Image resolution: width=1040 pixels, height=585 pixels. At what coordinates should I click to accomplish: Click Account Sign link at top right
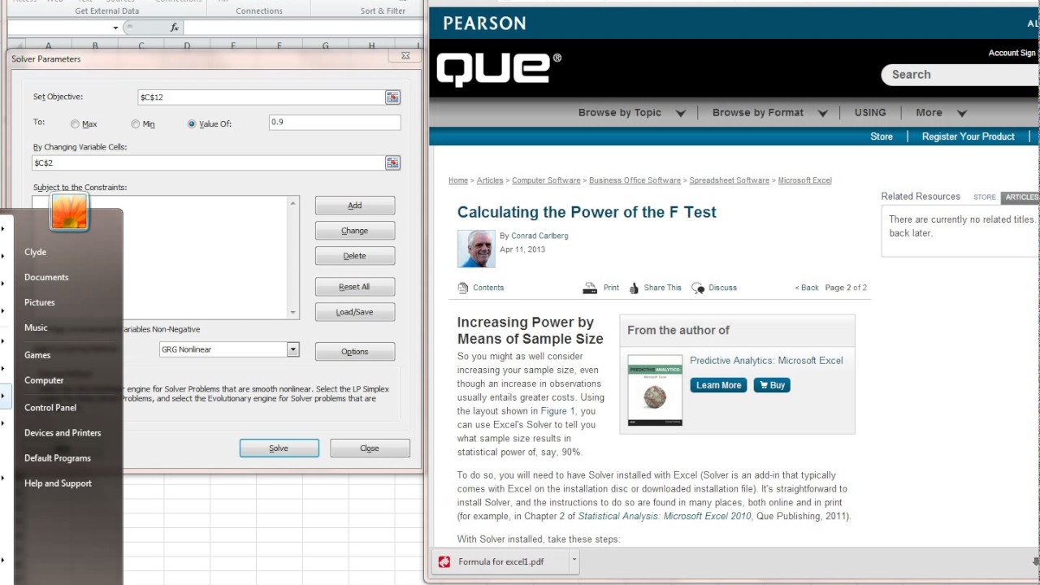point(1012,53)
